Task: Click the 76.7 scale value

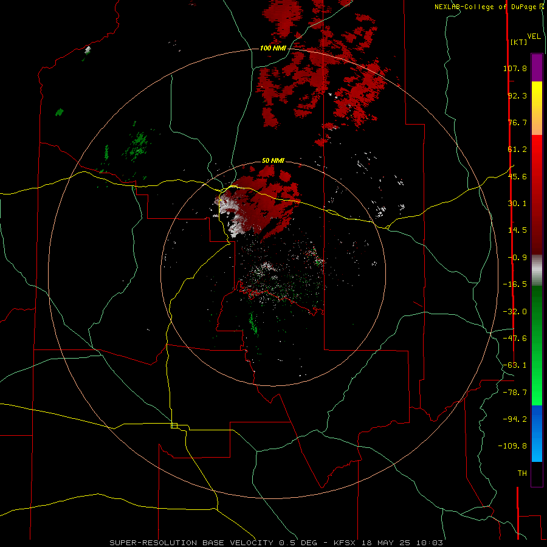Action: 517,122
